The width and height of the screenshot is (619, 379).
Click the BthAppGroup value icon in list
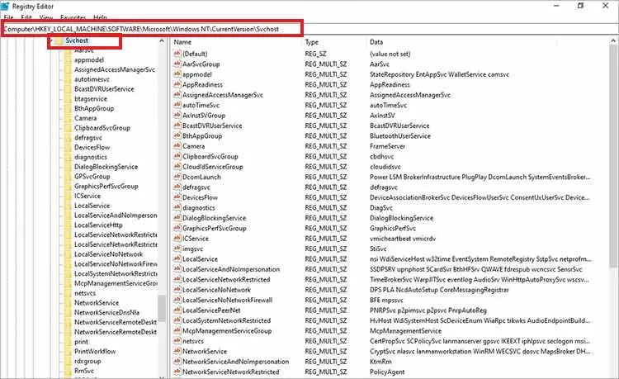177,135
